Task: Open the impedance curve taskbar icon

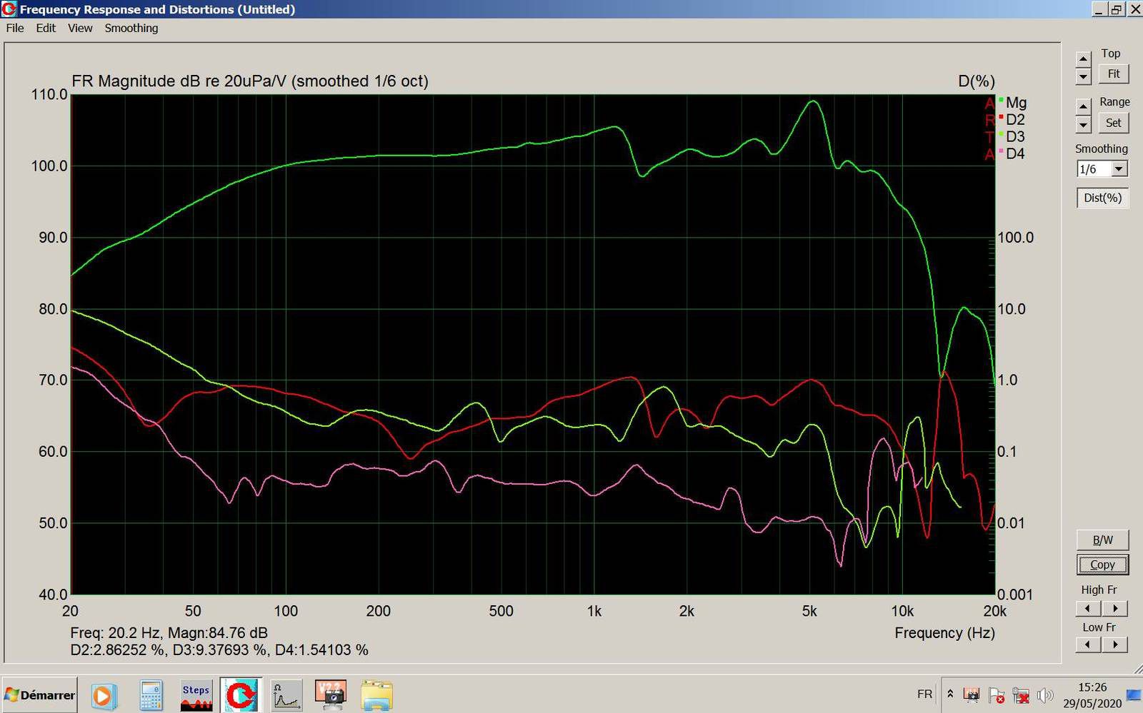Action: pos(286,696)
